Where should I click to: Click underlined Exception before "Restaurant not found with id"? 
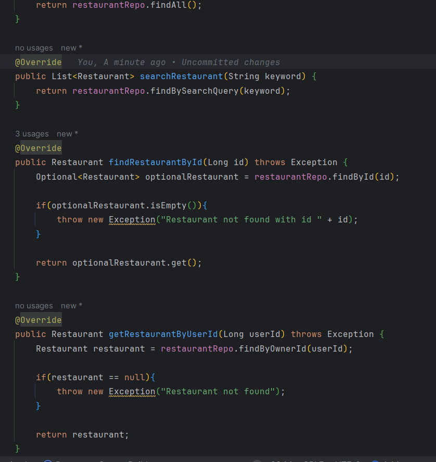pyautogui.click(x=132, y=220)
